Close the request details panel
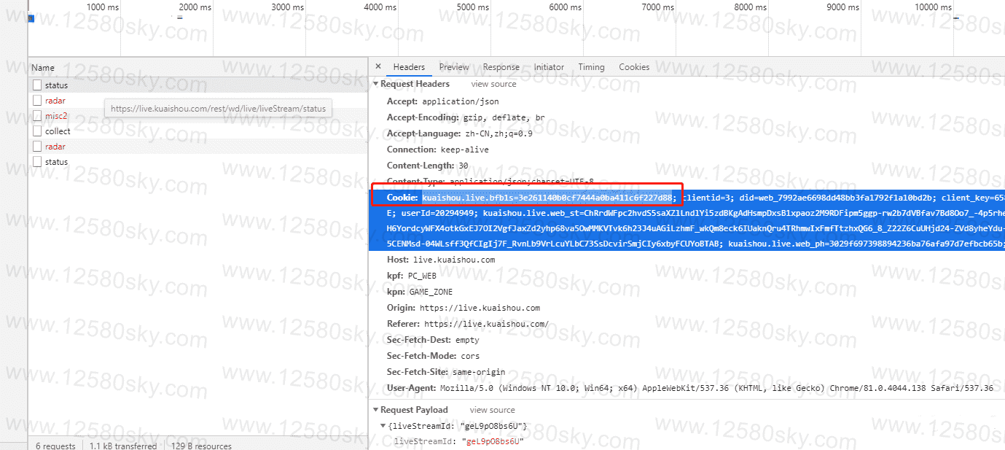This screenshot has width=1005, height=450. pos(378,67)
